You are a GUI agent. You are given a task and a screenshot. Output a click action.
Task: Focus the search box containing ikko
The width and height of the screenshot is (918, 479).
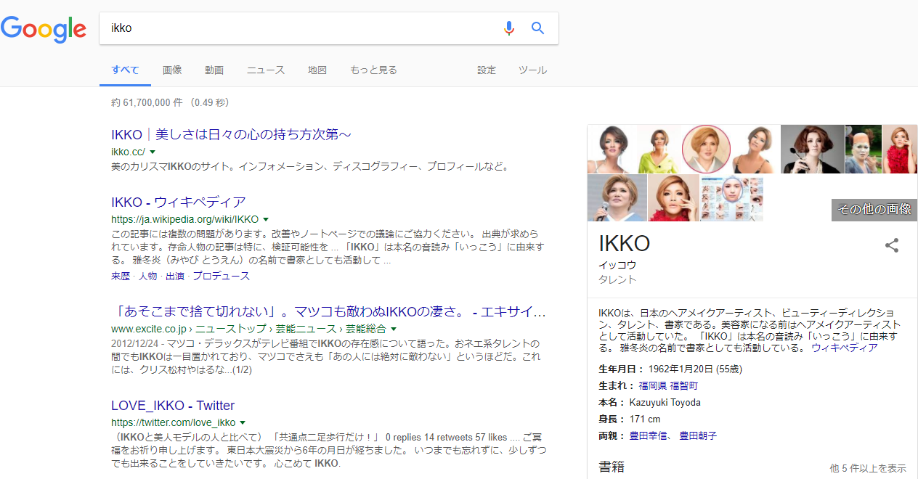click(x=301, y=28)
